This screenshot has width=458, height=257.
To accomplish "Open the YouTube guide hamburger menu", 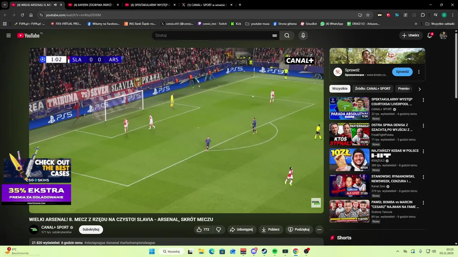I will click(9, 35).
